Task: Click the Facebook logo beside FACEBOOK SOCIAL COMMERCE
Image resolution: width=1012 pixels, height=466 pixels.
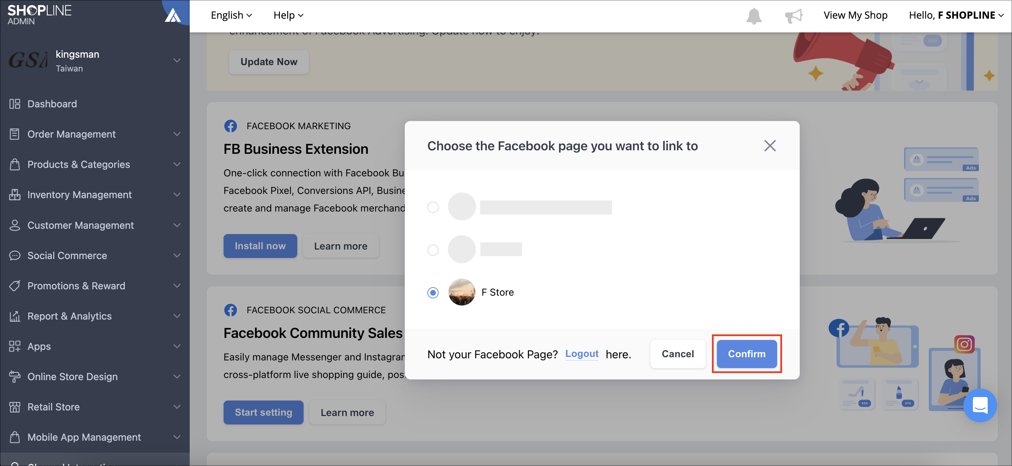Action: tap(231, 310)
